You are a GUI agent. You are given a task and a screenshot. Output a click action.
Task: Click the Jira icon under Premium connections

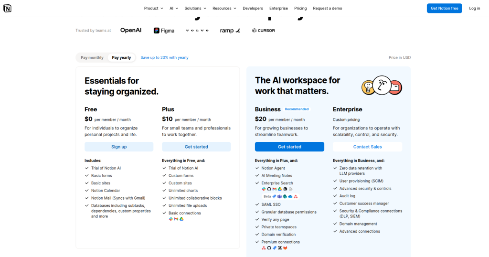pos(275,248)
